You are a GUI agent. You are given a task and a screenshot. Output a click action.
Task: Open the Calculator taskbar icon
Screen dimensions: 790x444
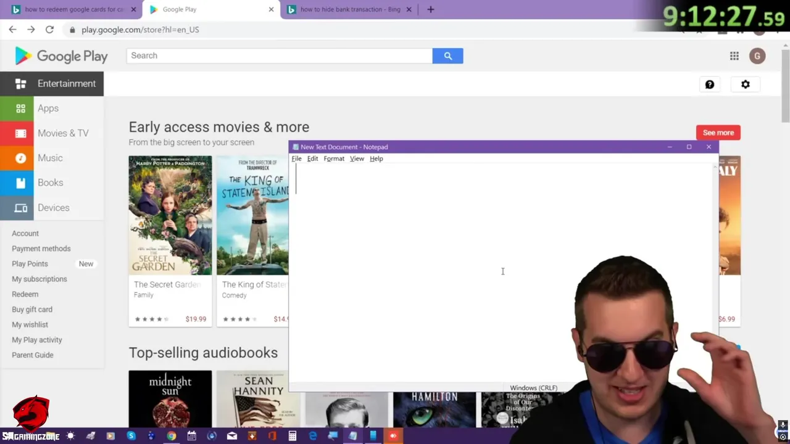[x=293, y=436]
